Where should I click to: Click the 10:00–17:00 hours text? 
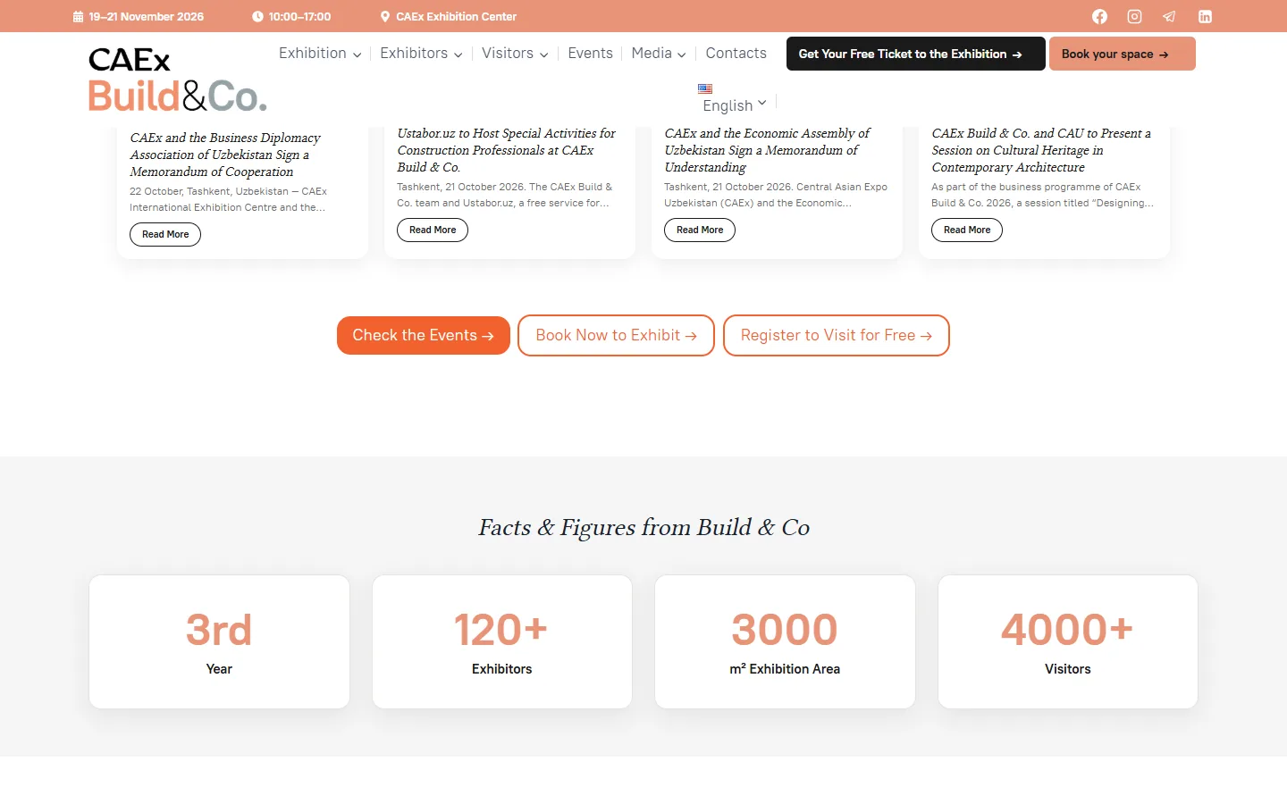[x=299, y=16]
